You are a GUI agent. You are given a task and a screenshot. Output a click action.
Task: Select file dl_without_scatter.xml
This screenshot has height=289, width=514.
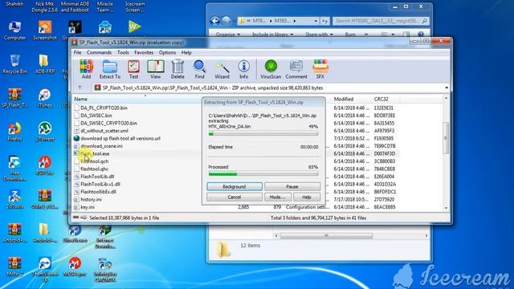104,131
